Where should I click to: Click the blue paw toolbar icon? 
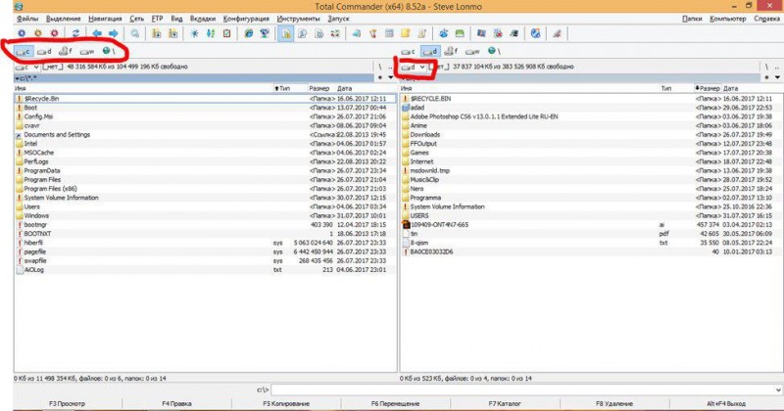point(444,33)
